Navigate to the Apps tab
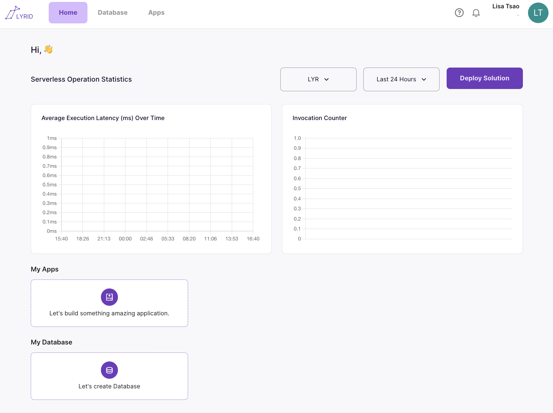The width and height of the screenshot is (553, 413). 156,12
